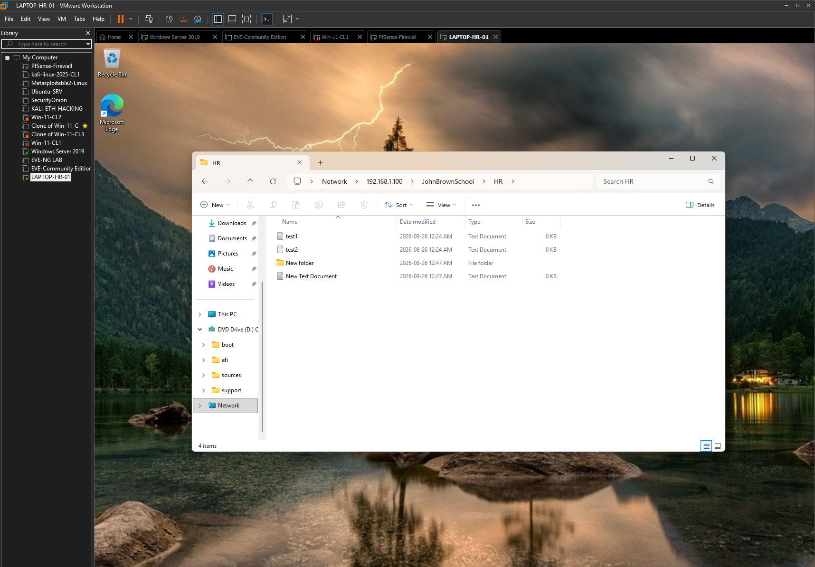Click the Send Ctrl+Alt+Del toolbar icon
The image size is (815, 567).
pyautogui.click(x=149, y=19)
